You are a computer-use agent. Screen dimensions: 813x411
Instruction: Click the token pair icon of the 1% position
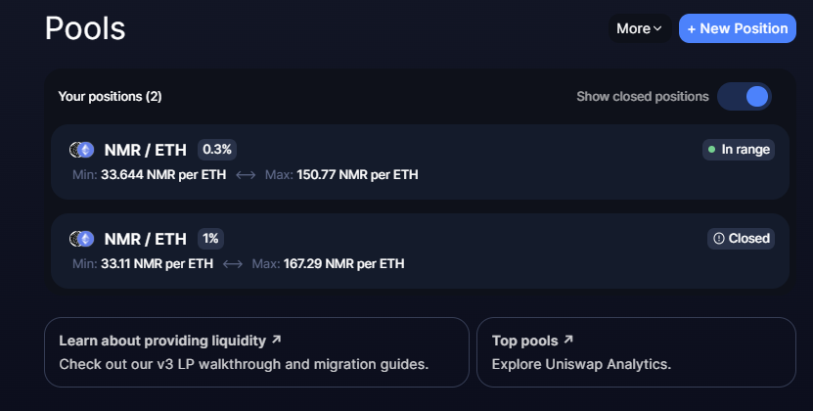point(81,239)
